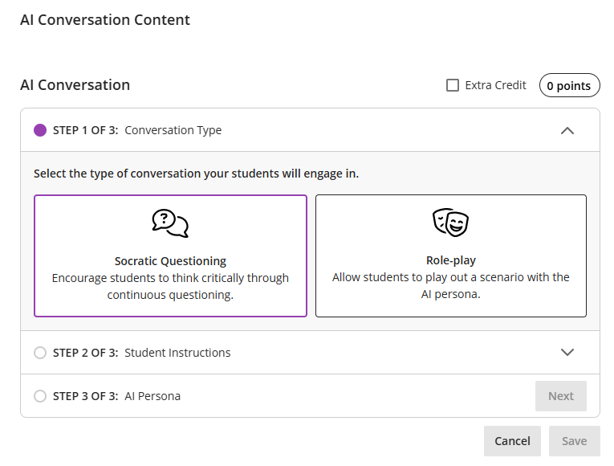The width and height of the screenshot is (614, 466).
Task: Click the Role-play title text
Action: [x=450, y=260]
